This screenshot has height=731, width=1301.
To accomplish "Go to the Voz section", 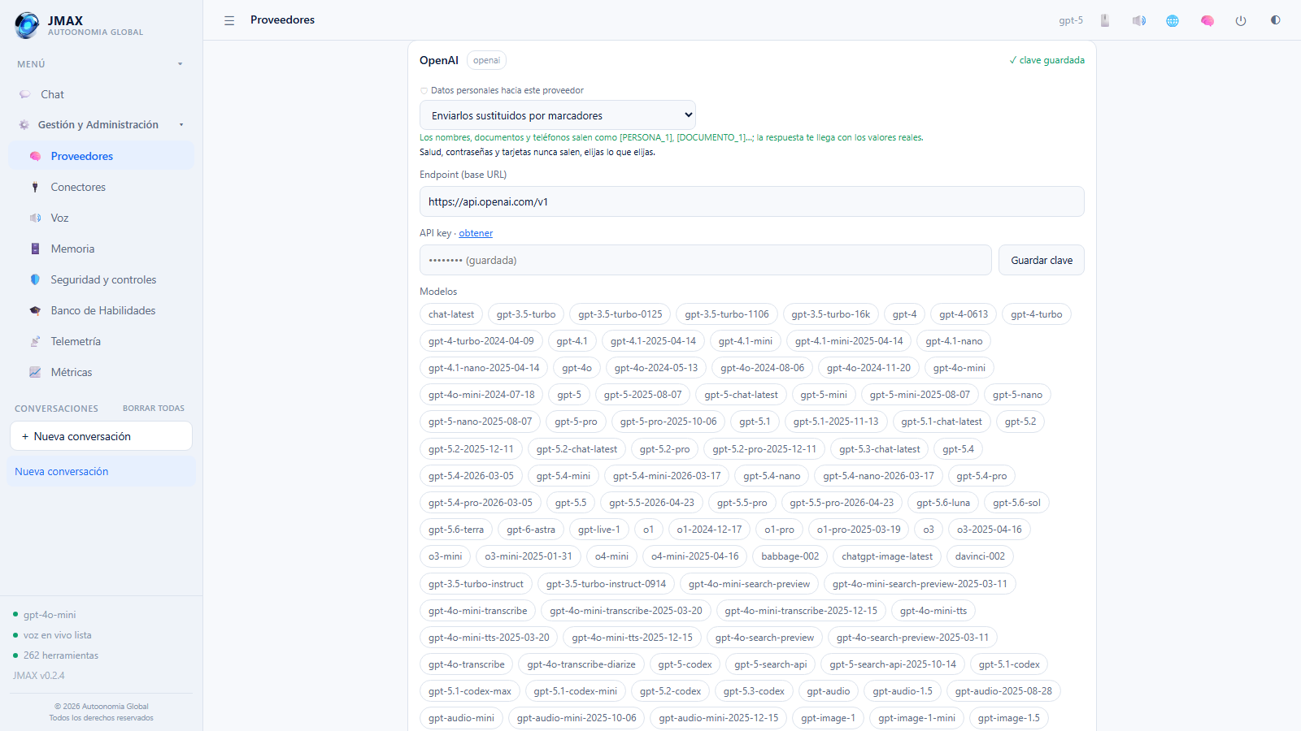I will pyautogui.click(x=101, y=218).
